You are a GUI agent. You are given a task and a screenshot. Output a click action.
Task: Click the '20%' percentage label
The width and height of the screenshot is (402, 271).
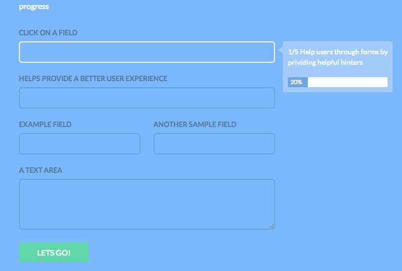coord(296,82)
